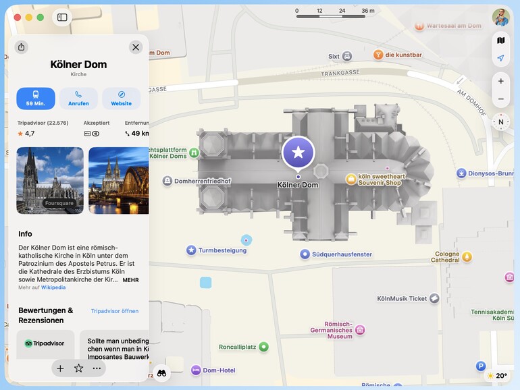The image size is (520, 390).
Task: Click Kölner Dom card title
Action: coord(78,64)
